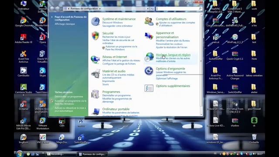Click the Ordinateur portable laptop icon
The width and height of the screenshot is (279, 157).
click(x=96, y=112)
